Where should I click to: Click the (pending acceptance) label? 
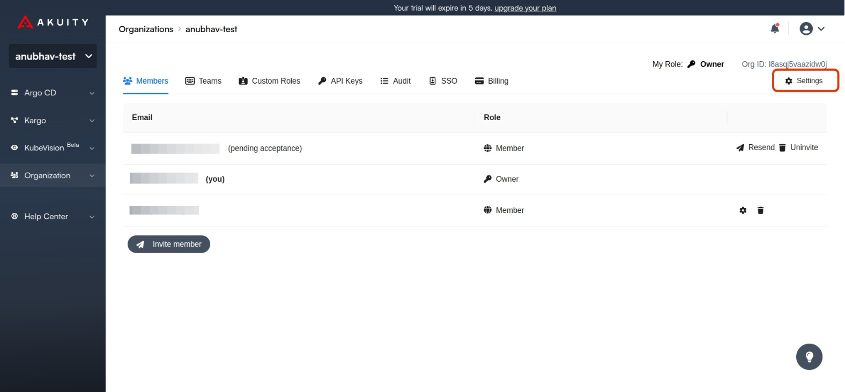[265, 148]
